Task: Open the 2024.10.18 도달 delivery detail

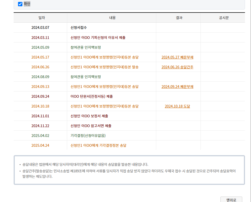Action: (x=178, y=106)
